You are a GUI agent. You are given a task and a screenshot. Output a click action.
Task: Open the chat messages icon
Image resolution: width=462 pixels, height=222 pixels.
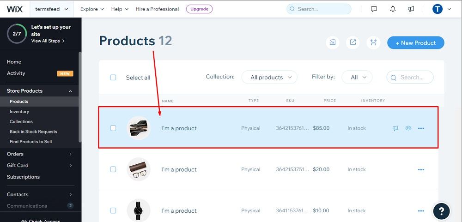coord(374,9)
